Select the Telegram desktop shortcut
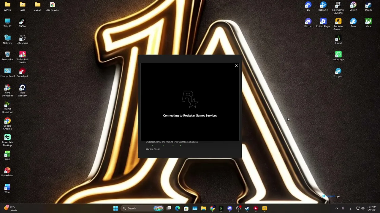 338,73
